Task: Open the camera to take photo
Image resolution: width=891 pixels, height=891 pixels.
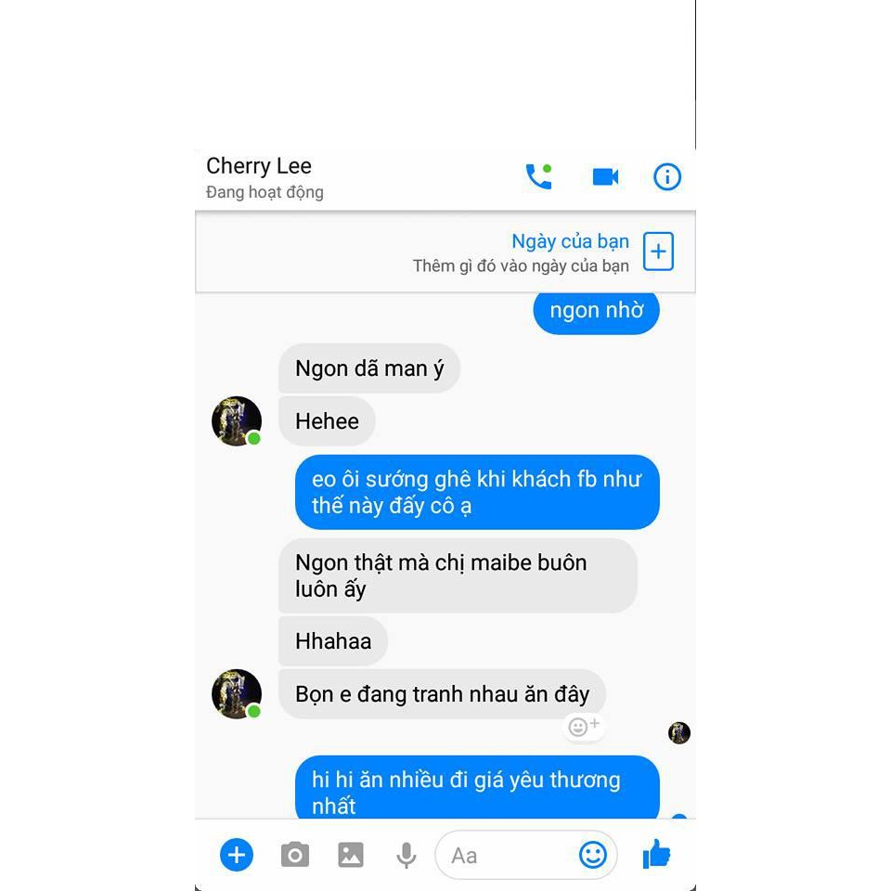Action: point(295,855)
